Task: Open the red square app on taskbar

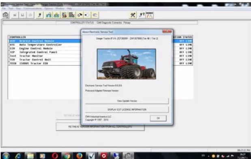Action: tap(103, 156)
